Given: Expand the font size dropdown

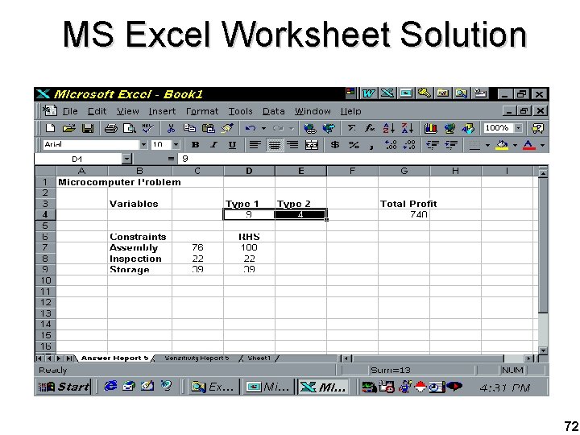Looking at the screenshot, I should 176,145.
